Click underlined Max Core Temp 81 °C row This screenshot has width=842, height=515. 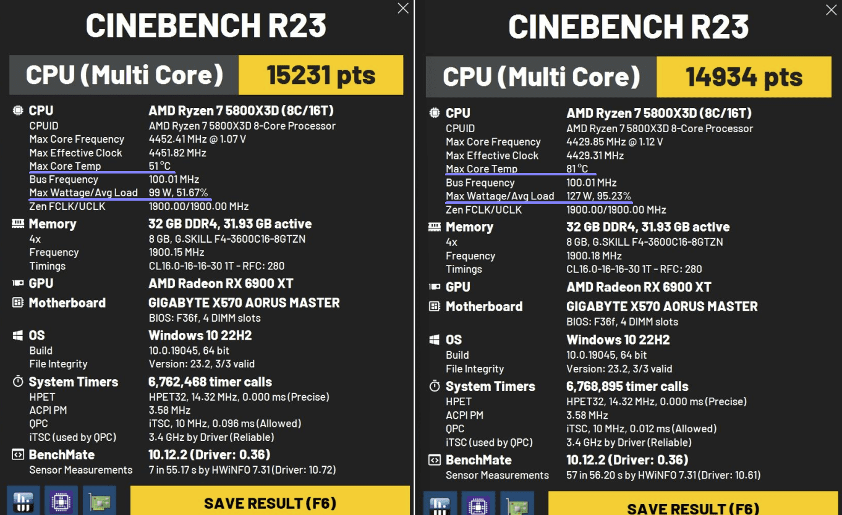click(x=520, y=169)
